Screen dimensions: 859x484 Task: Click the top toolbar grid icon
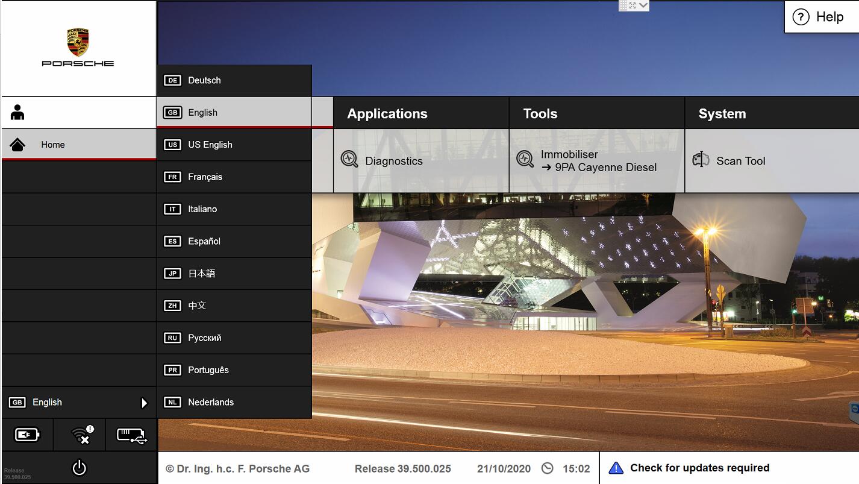623,5
